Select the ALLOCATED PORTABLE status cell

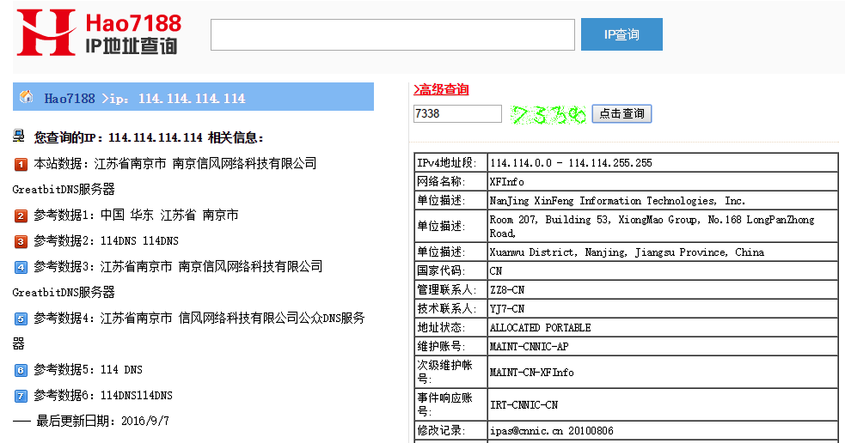click(662, 327)
